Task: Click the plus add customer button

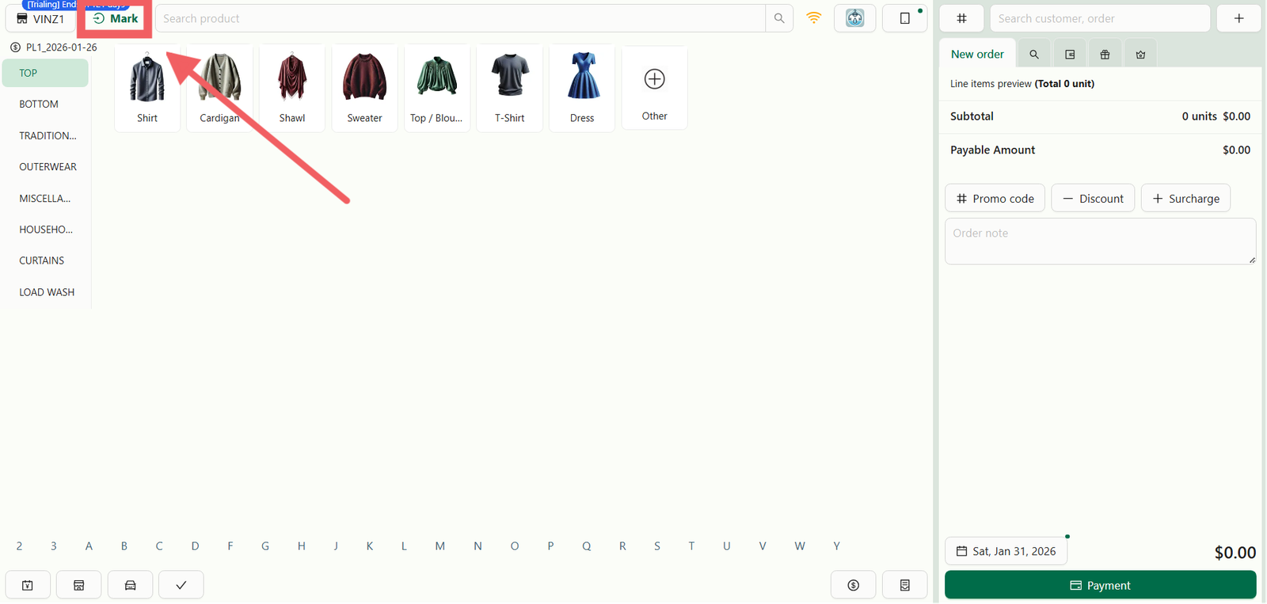Action: tap(1239, 18)
